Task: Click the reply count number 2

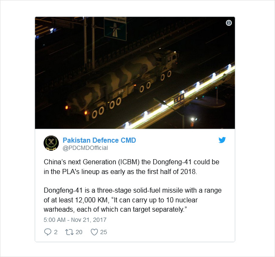Action: click(x=55, y=232)
